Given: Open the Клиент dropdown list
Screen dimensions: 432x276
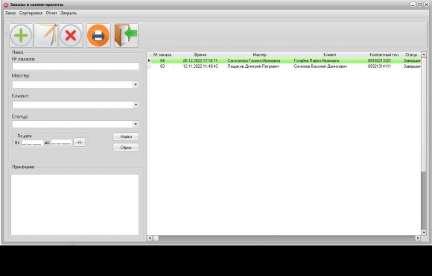Looking at the screenshot, I should click(136, 104).
